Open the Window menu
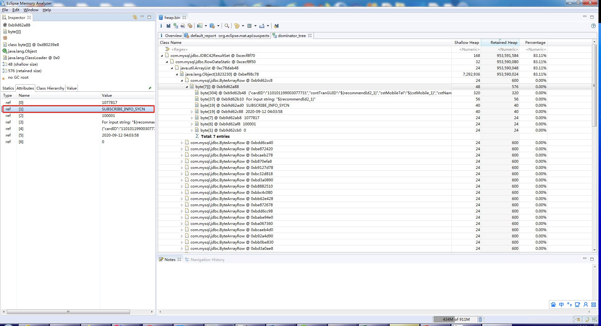Screen dimensions: 601x326 click(31, 10)
